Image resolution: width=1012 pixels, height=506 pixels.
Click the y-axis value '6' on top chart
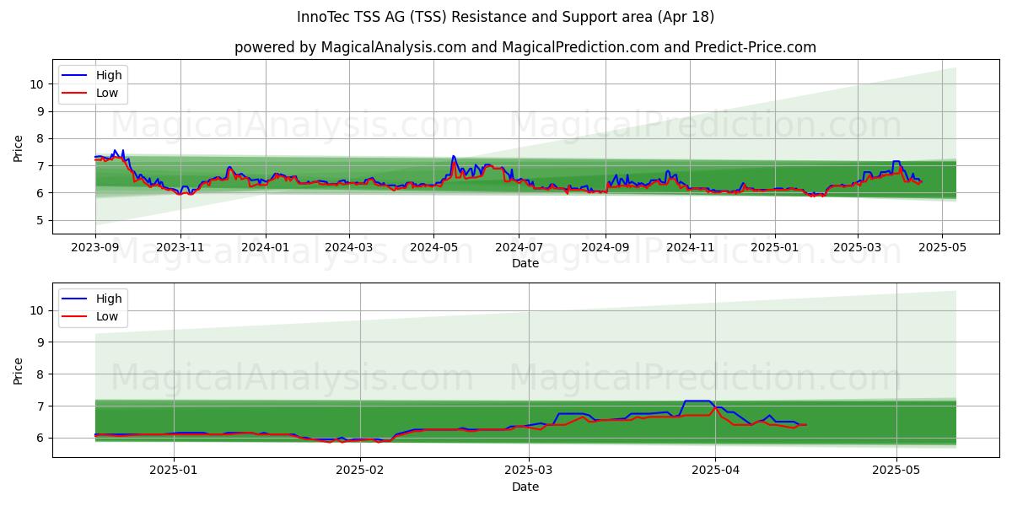pos(40,193)
